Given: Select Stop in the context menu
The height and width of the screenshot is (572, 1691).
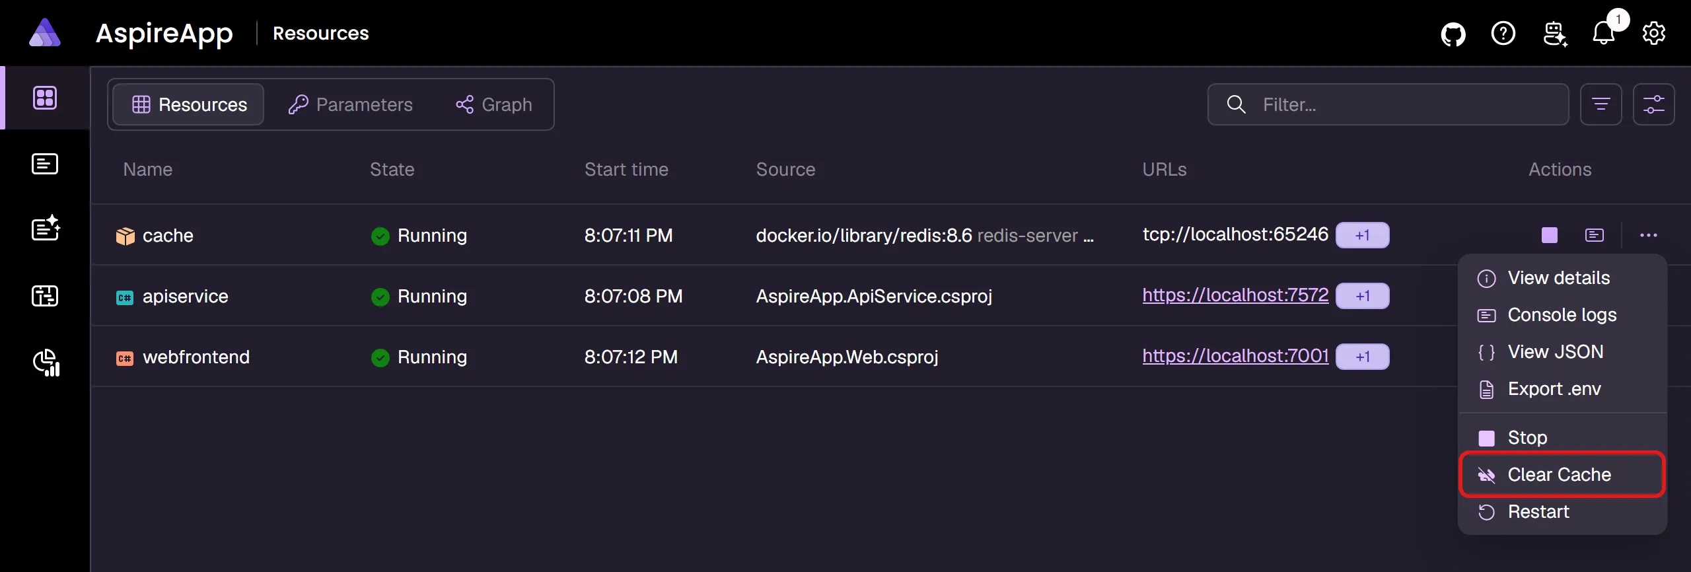Looking at the screenshot, I should (1563, 438).
